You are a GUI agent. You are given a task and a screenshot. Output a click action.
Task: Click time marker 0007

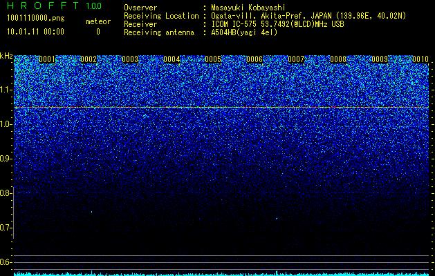pyautogui.click(x=296, y=59)
